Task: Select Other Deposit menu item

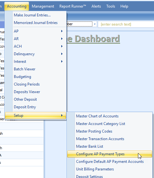Action: click(36, 99)
